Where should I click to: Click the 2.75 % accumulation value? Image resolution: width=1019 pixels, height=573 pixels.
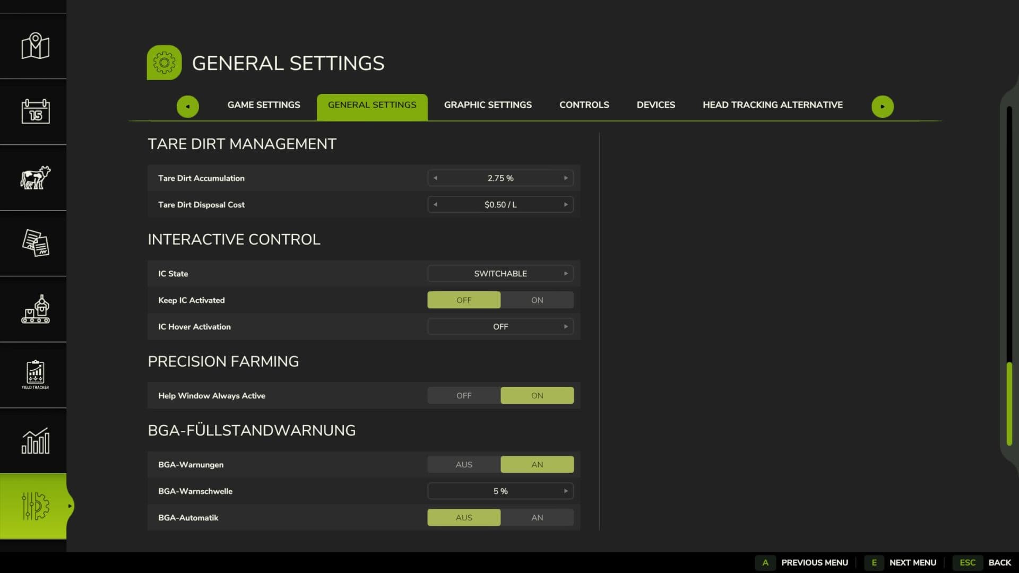pyautogui.click(x=500, y=178)
